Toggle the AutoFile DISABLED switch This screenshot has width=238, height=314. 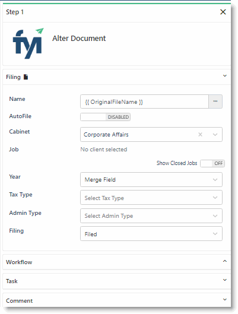coord(105,117)
